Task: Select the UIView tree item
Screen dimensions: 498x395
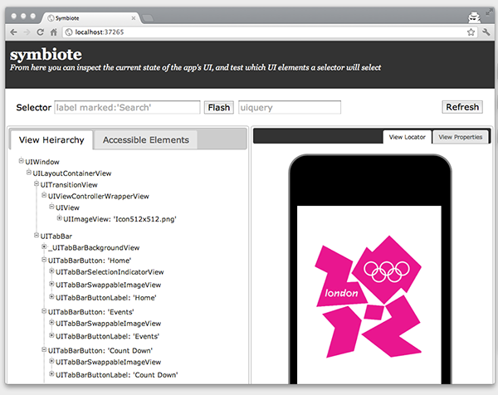Action: point(67,207)
